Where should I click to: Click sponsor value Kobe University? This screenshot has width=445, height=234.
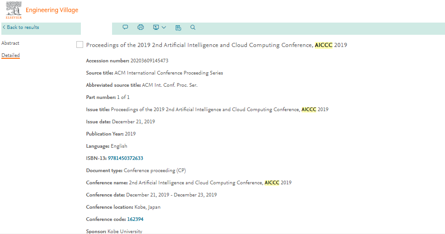125,231
